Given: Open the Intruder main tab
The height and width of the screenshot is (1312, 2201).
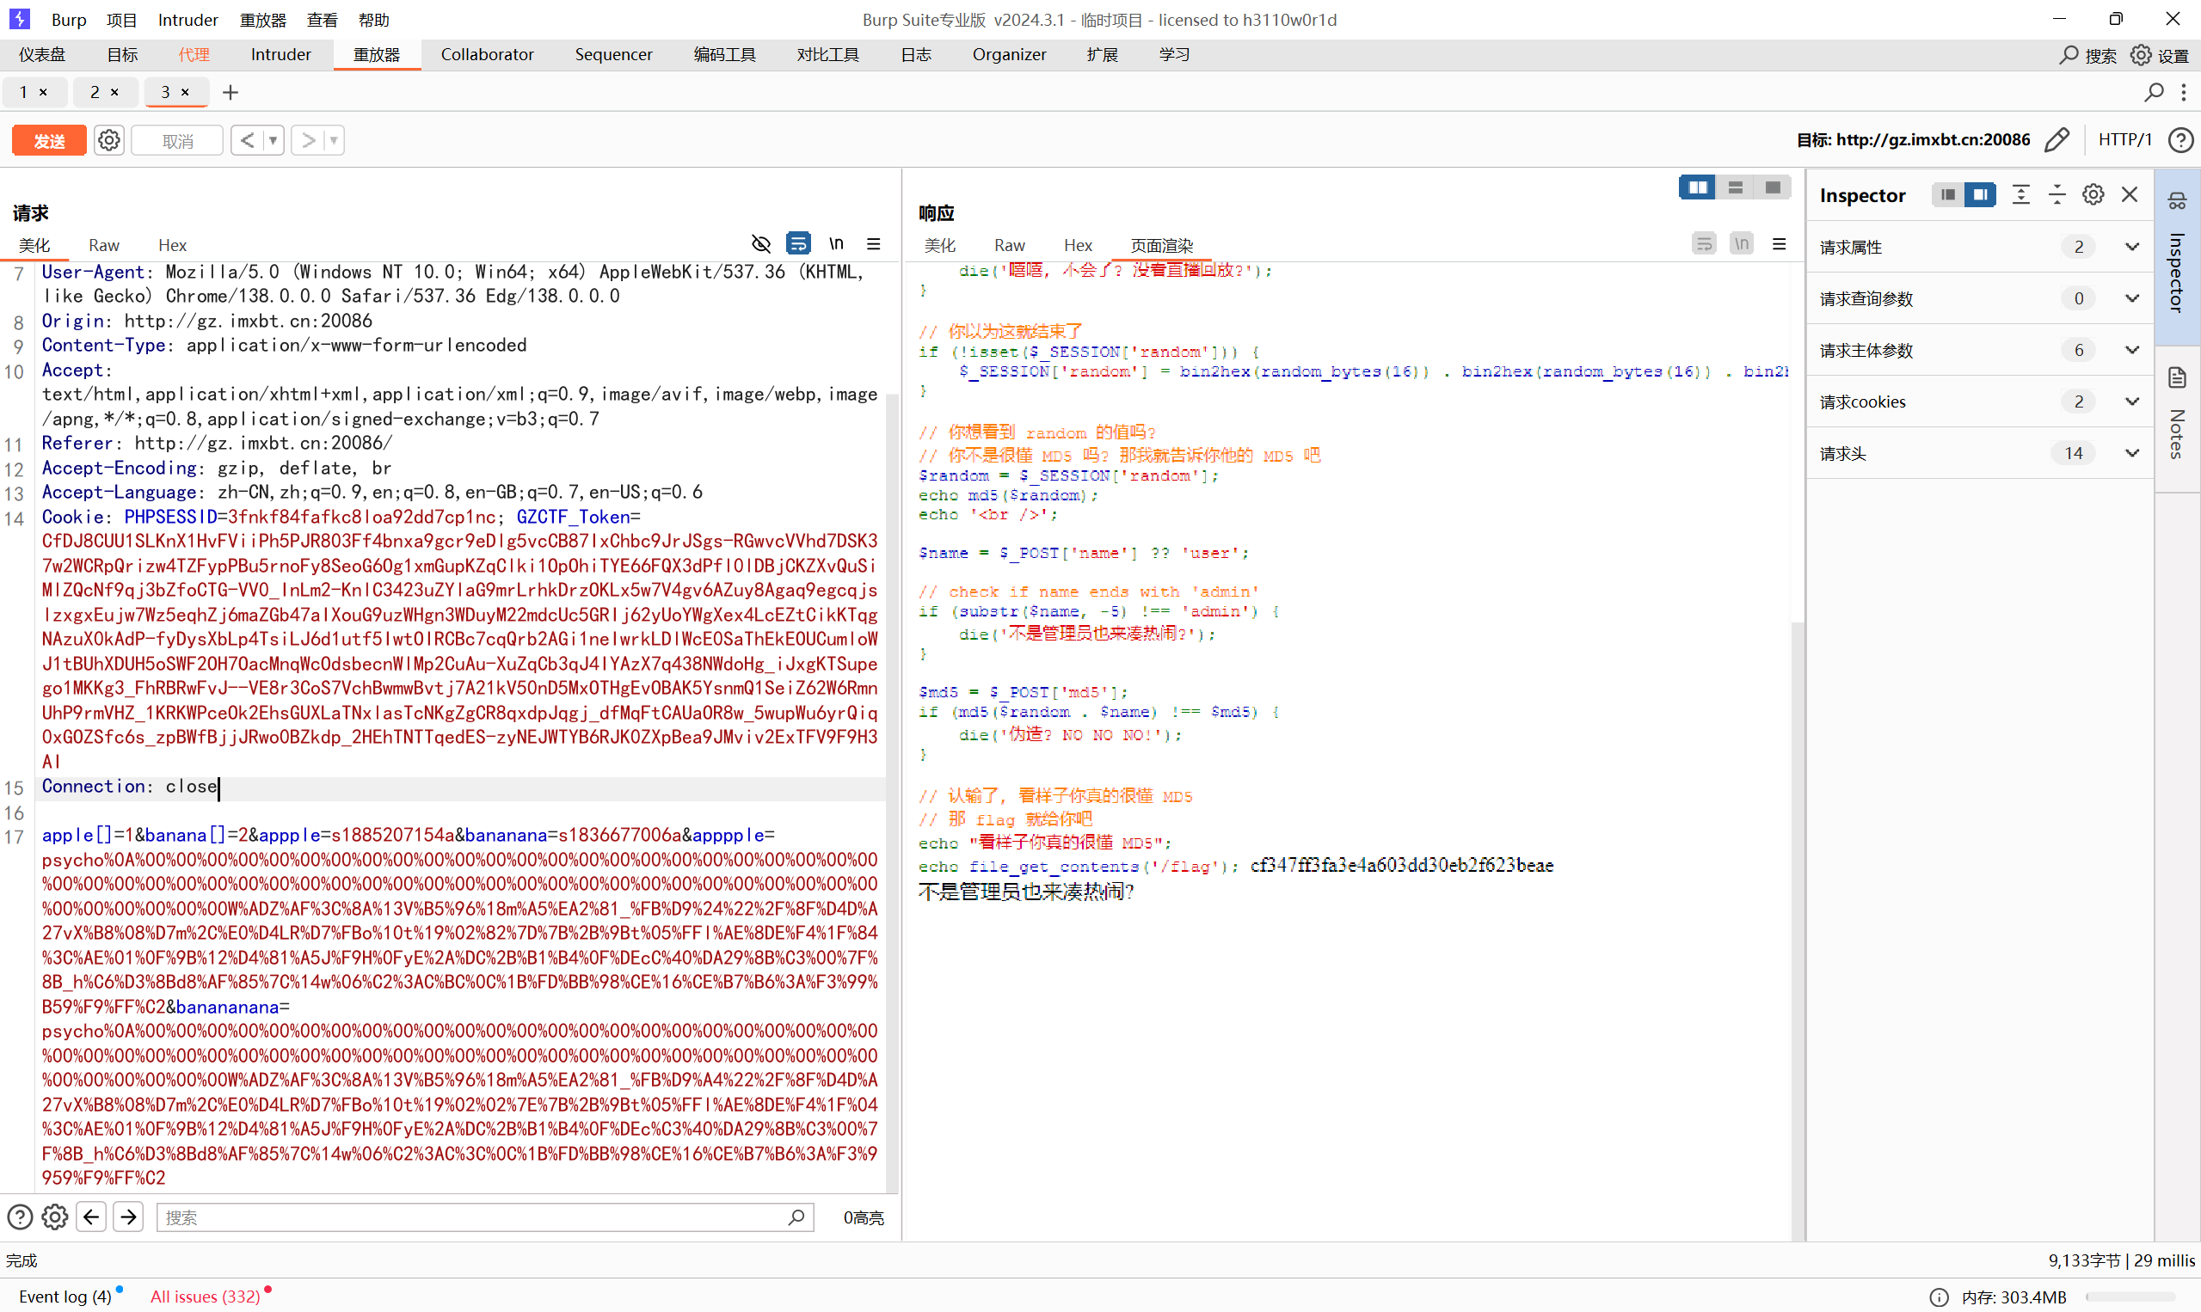Looking at the screenshot, I should (x=280, y=55).
